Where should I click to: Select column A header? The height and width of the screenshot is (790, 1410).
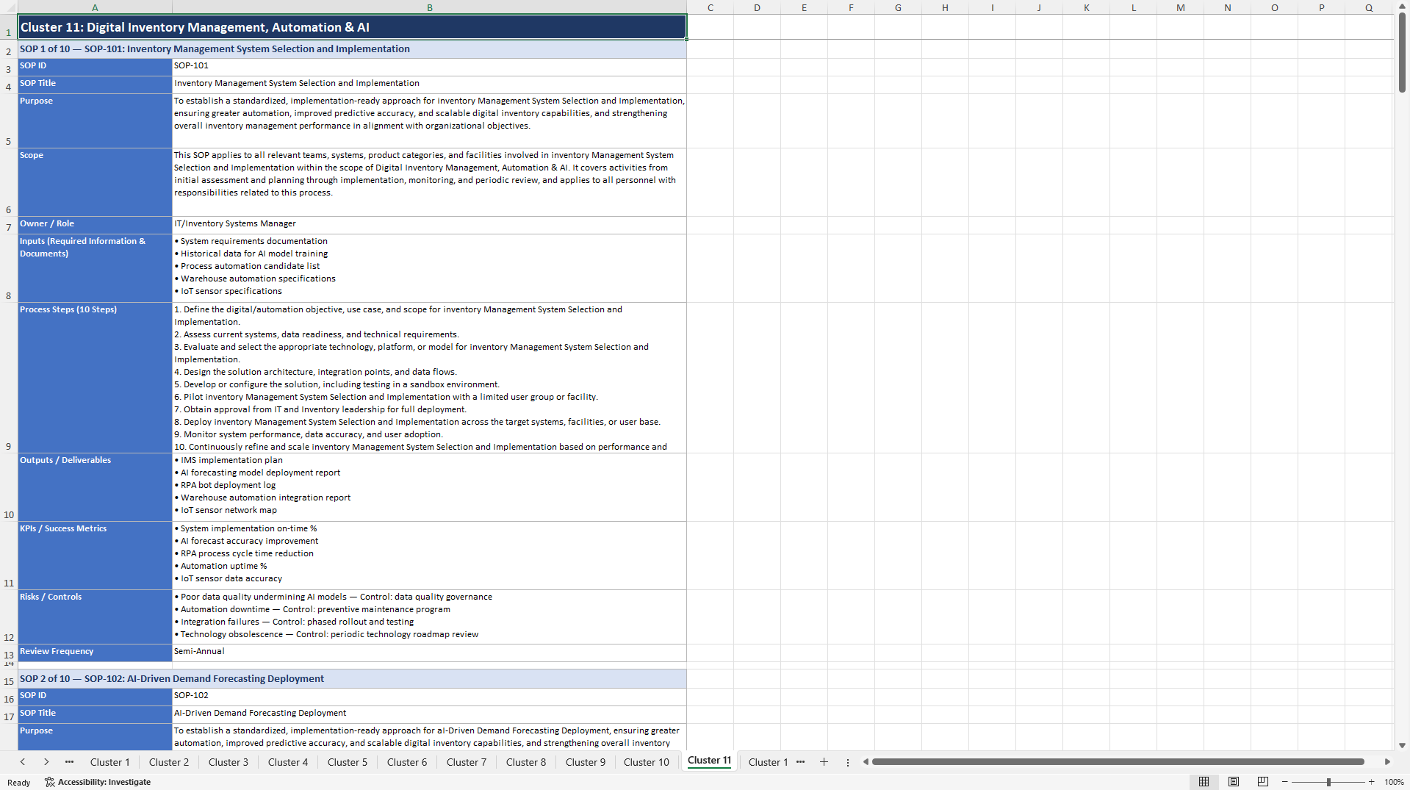click(95, 7)
